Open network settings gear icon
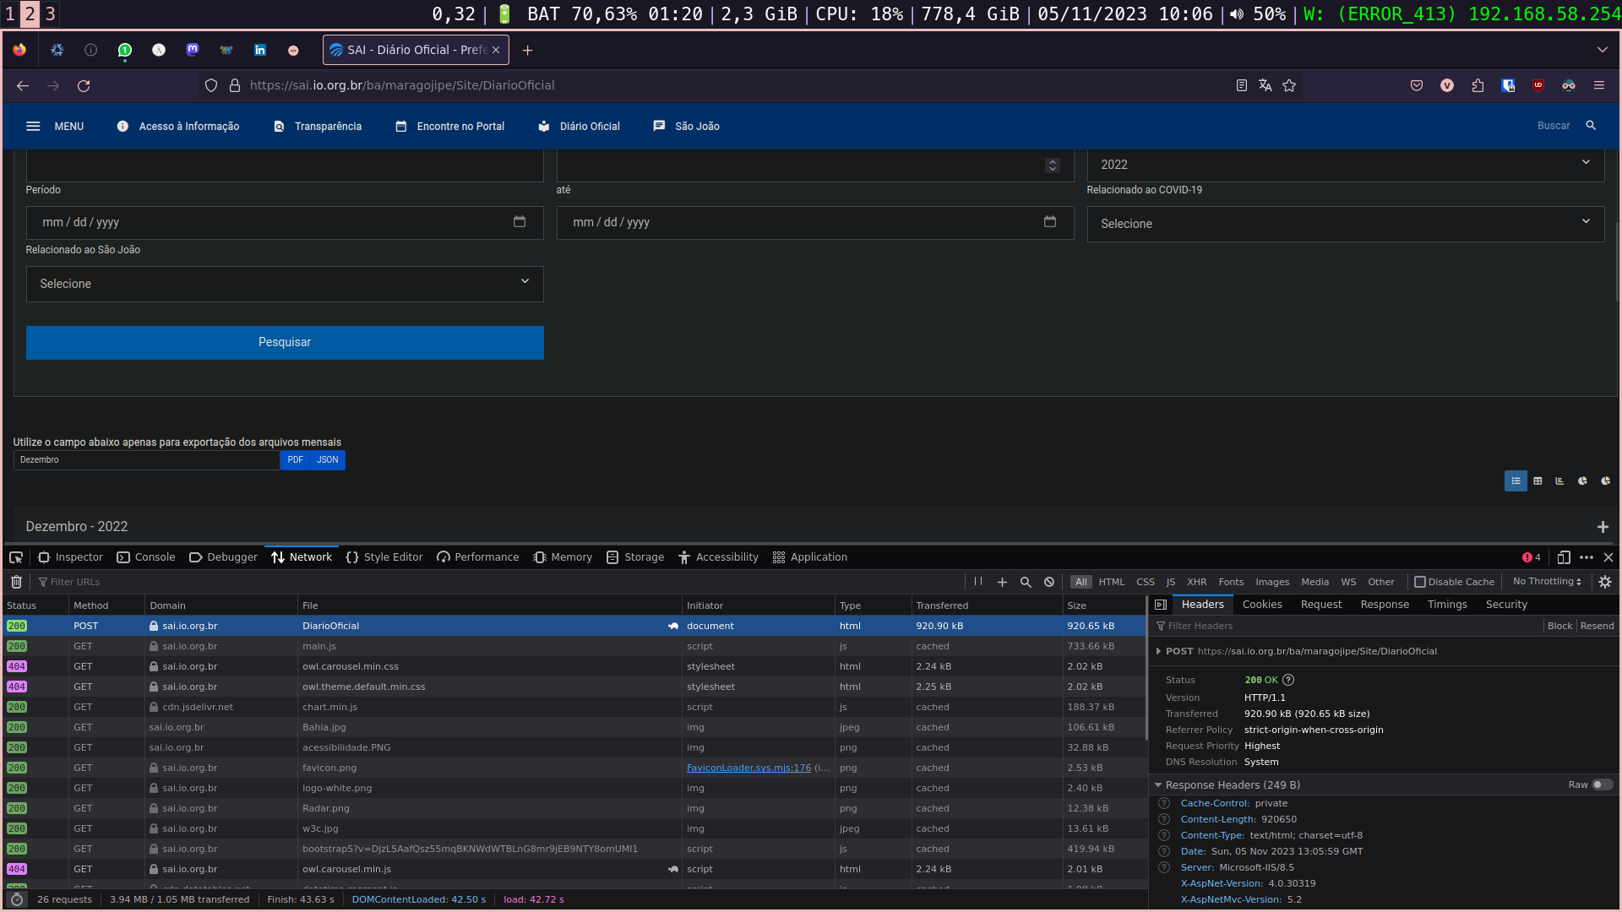 click(x=1605, y=582)
